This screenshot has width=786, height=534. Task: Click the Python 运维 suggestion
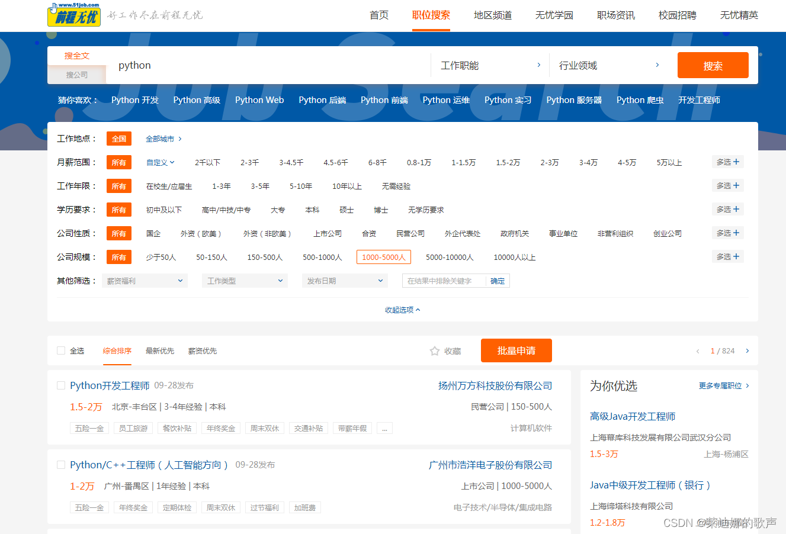(446, 100)
